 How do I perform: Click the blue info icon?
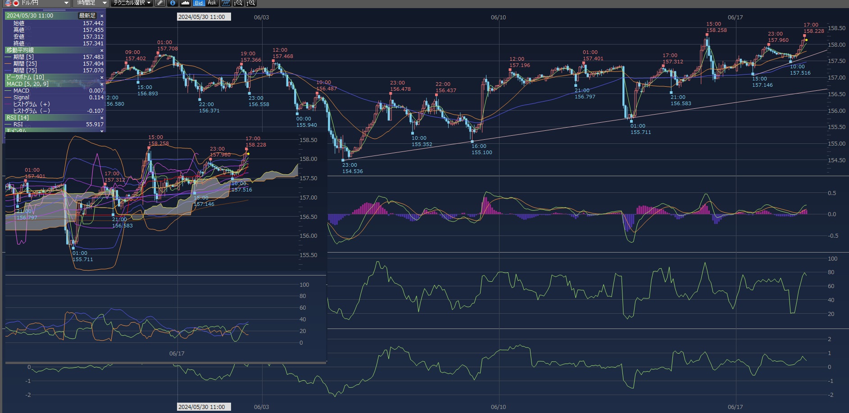(x=173, y=3)
